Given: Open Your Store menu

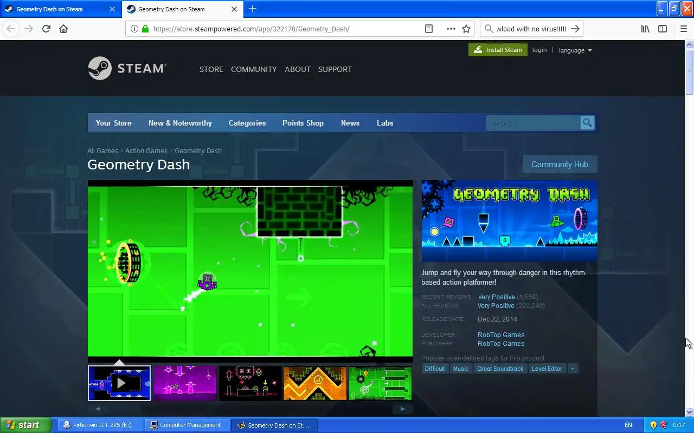Looking at the screenshot, I should (x=114, y=123).
